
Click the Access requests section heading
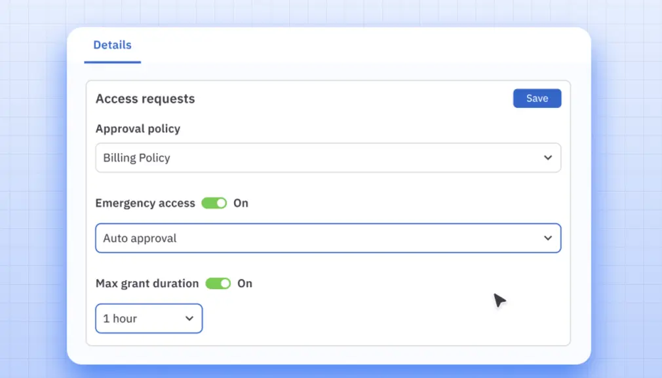click(x=145, y=99)
